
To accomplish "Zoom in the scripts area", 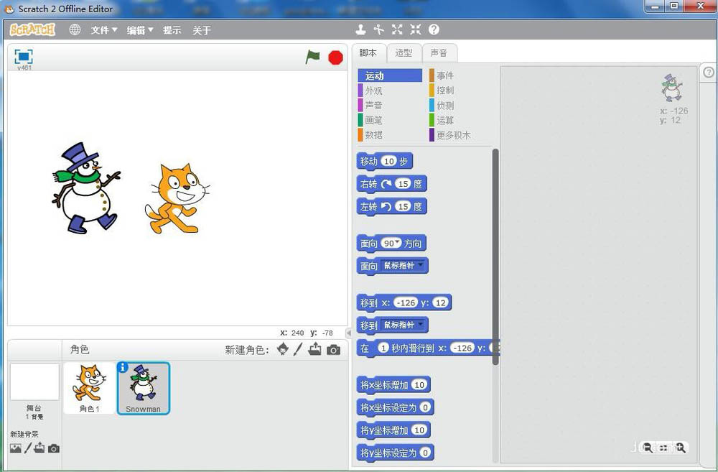I will tap(680, 448).
